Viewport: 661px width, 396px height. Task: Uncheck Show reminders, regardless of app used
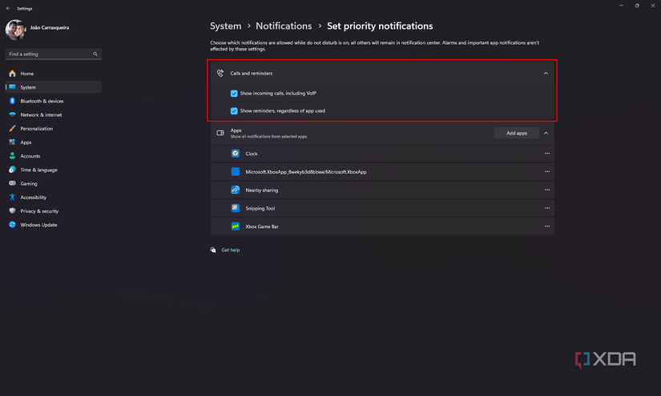tap(234, 111)
